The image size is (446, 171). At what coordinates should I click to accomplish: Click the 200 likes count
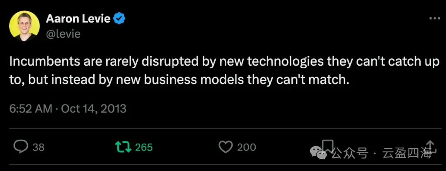pyautogui.click(x=247, y=147)
